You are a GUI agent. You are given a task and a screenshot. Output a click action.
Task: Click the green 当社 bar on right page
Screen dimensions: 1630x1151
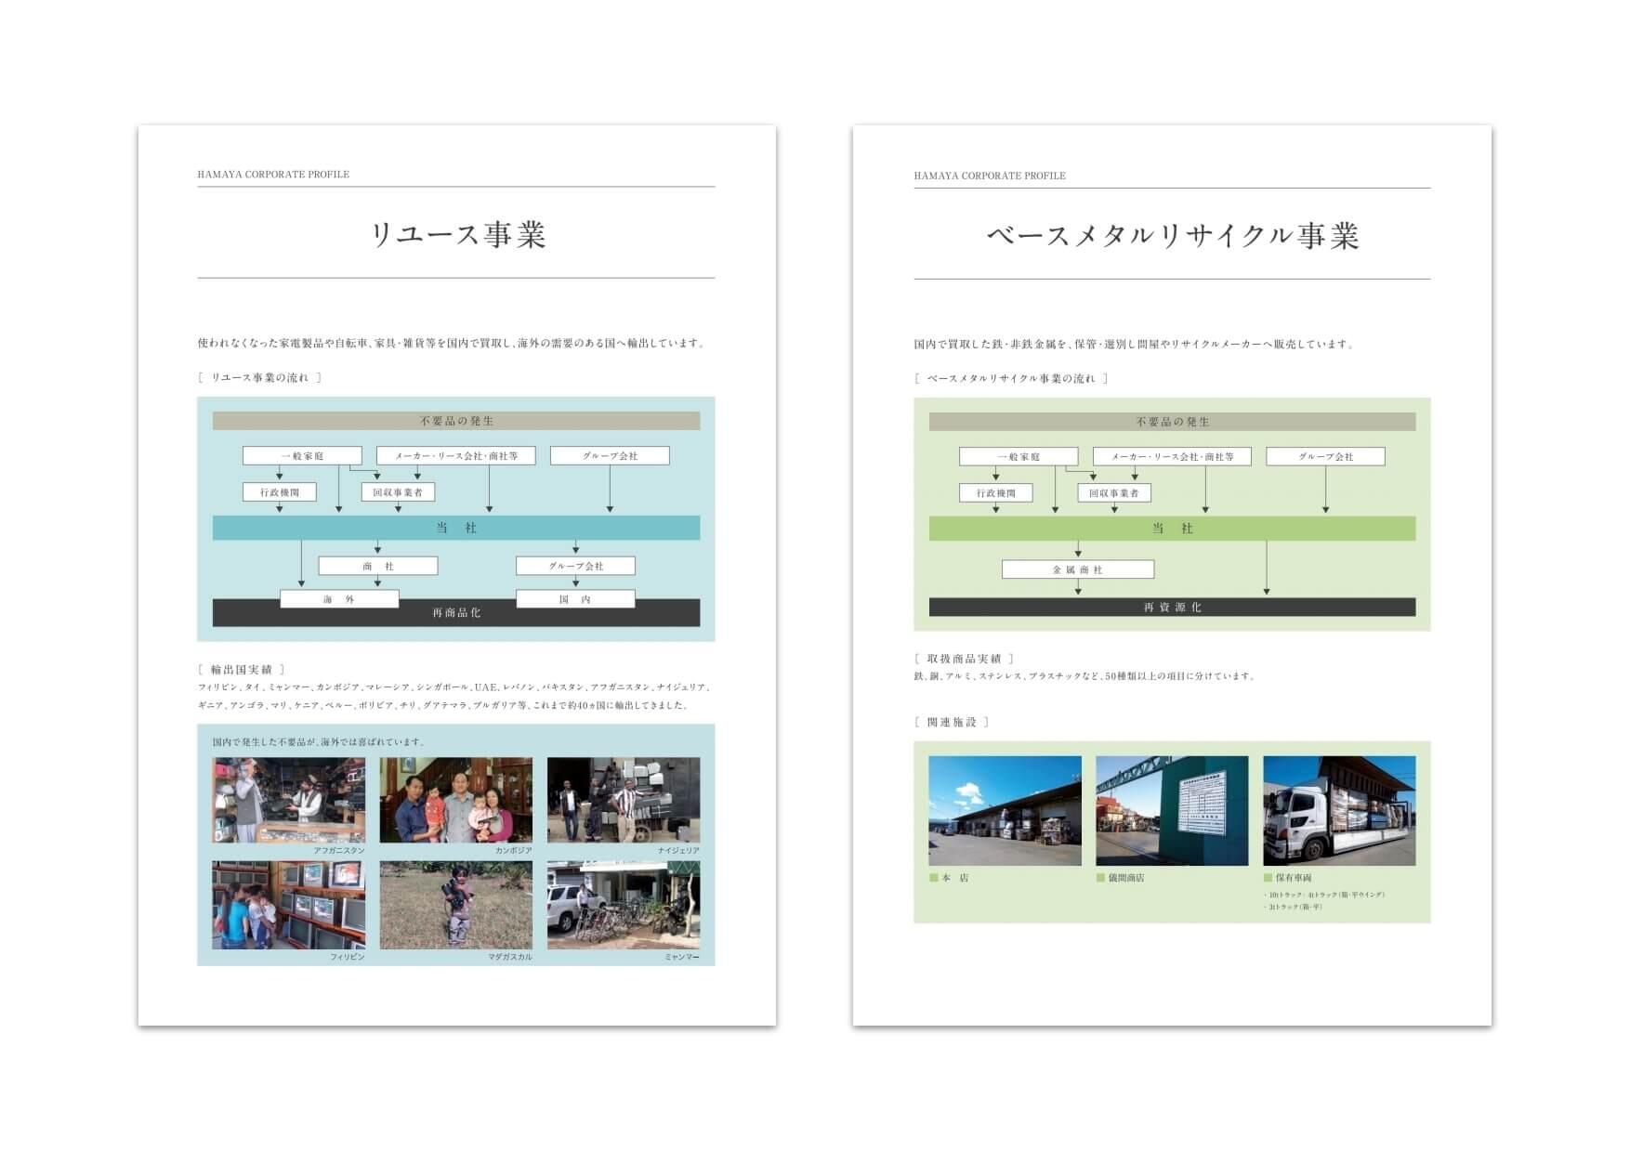1172,529
